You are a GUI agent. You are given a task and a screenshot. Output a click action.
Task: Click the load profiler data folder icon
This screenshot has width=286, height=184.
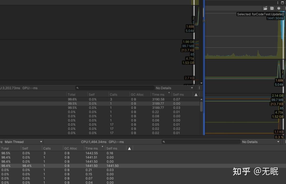265,8
